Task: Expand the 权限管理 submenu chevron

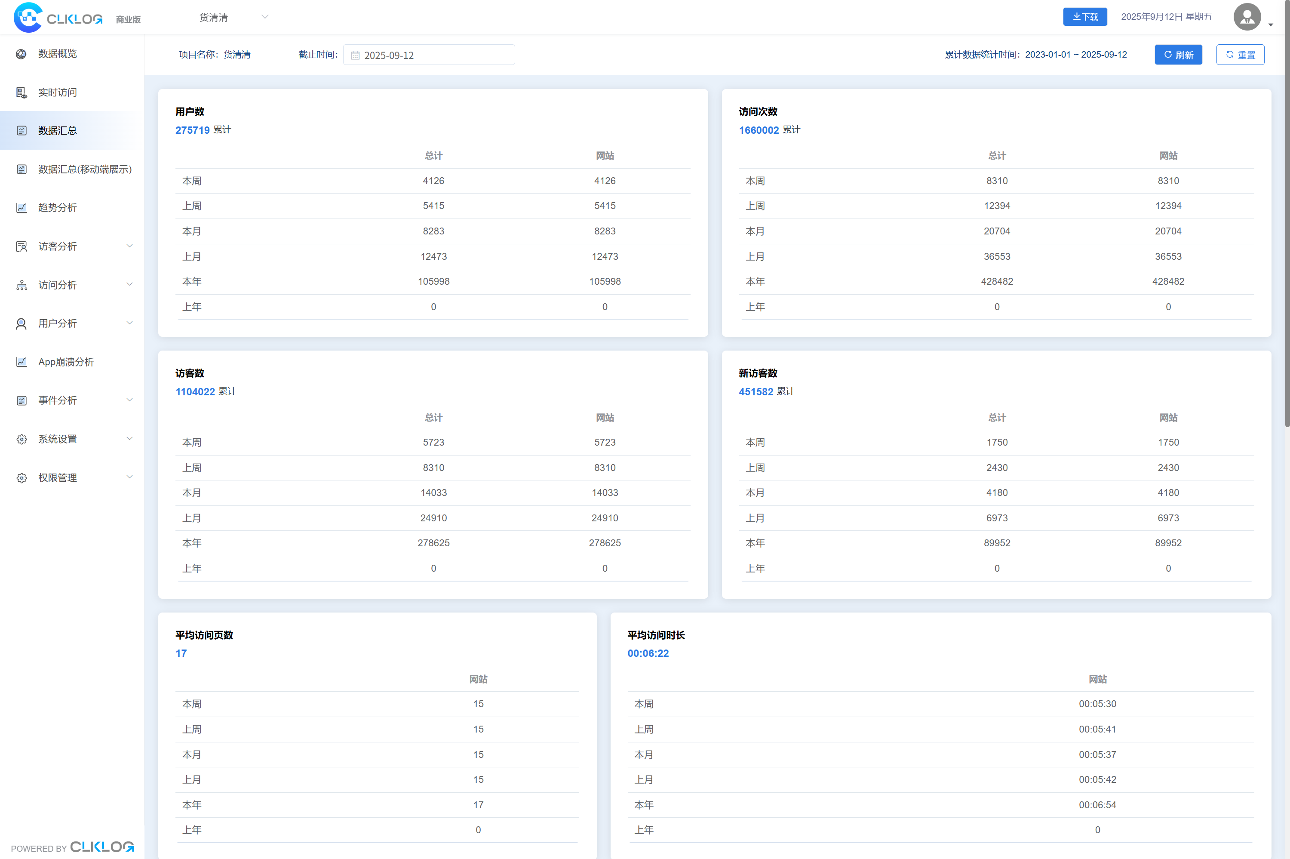Action: click(x=129, y=477)
